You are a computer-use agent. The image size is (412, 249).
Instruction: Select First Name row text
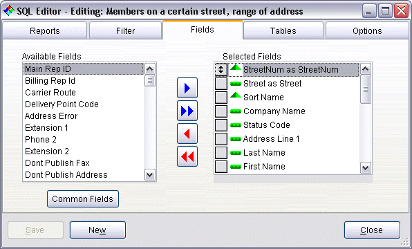coord(264,167)
